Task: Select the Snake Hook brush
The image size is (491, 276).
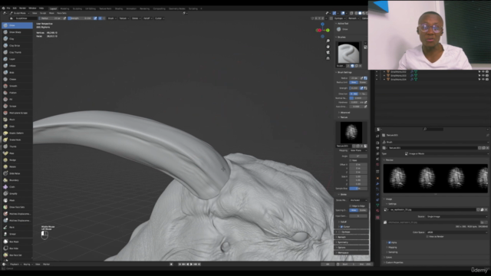Action: [x=17, y=140]
